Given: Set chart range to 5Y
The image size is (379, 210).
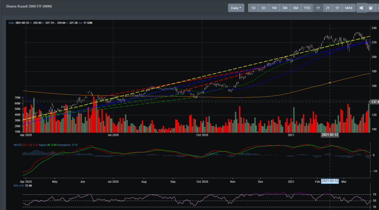Looking at the screenshot, I should click(337, 8).
